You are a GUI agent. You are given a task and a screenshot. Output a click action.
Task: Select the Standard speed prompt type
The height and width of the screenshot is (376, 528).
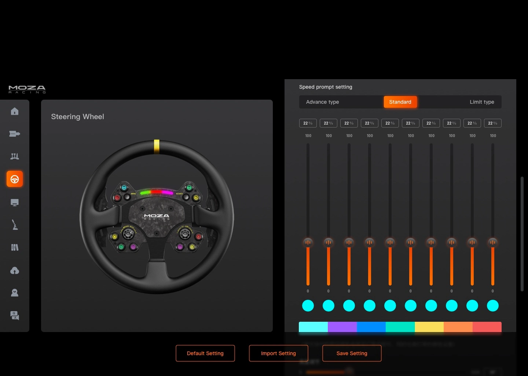pos(400,102)
